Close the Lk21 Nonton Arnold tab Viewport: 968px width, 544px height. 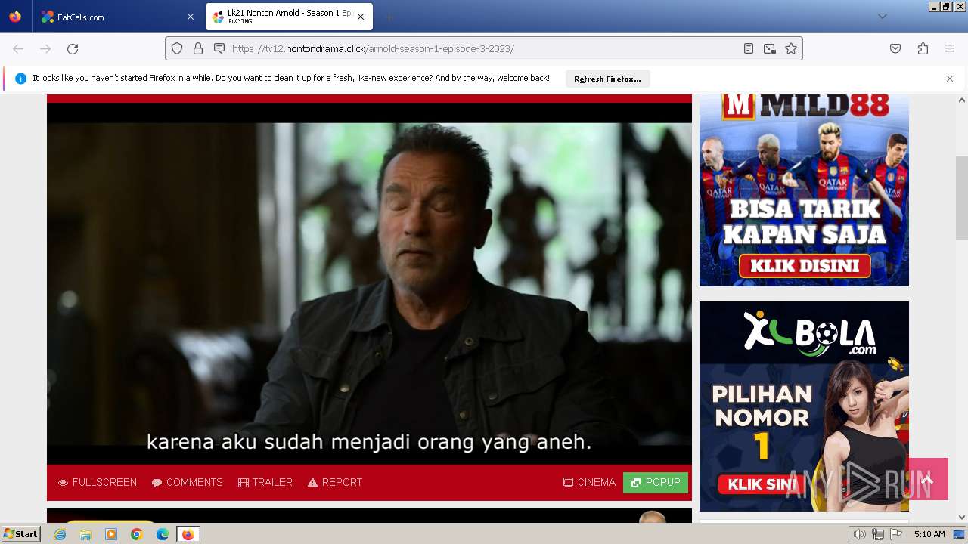tap(361, 17)
